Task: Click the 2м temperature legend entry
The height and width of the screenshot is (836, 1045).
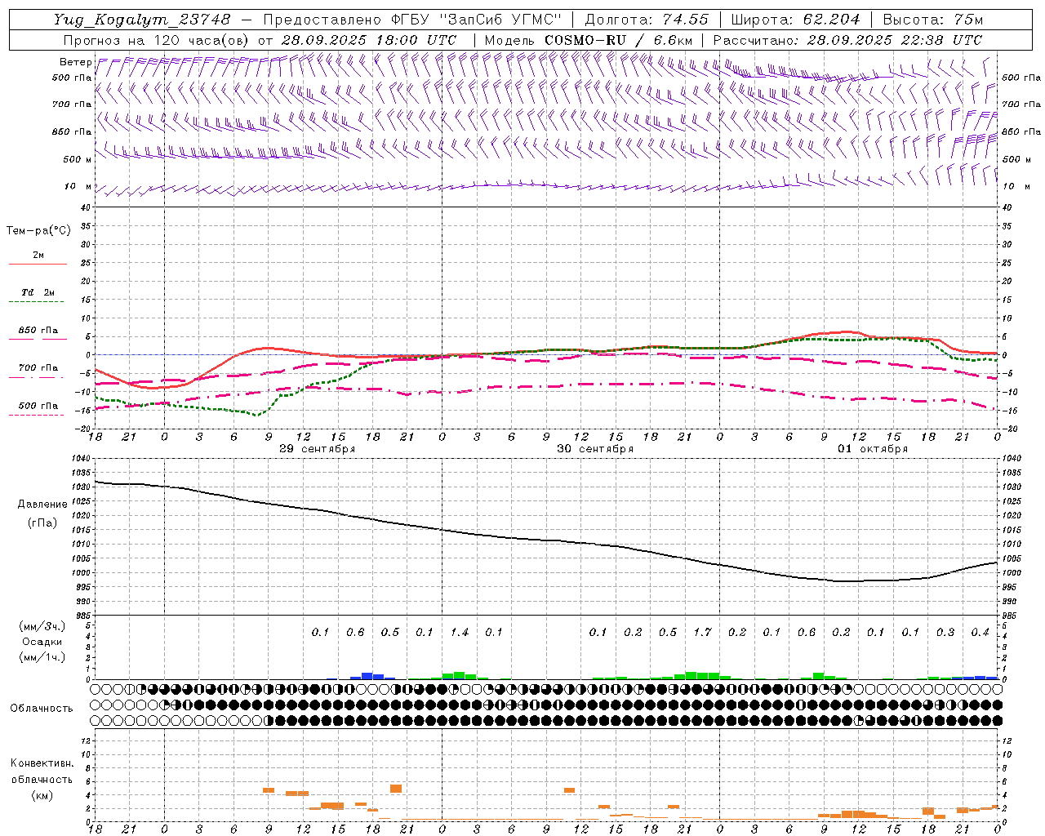Action: pos(38,255)
